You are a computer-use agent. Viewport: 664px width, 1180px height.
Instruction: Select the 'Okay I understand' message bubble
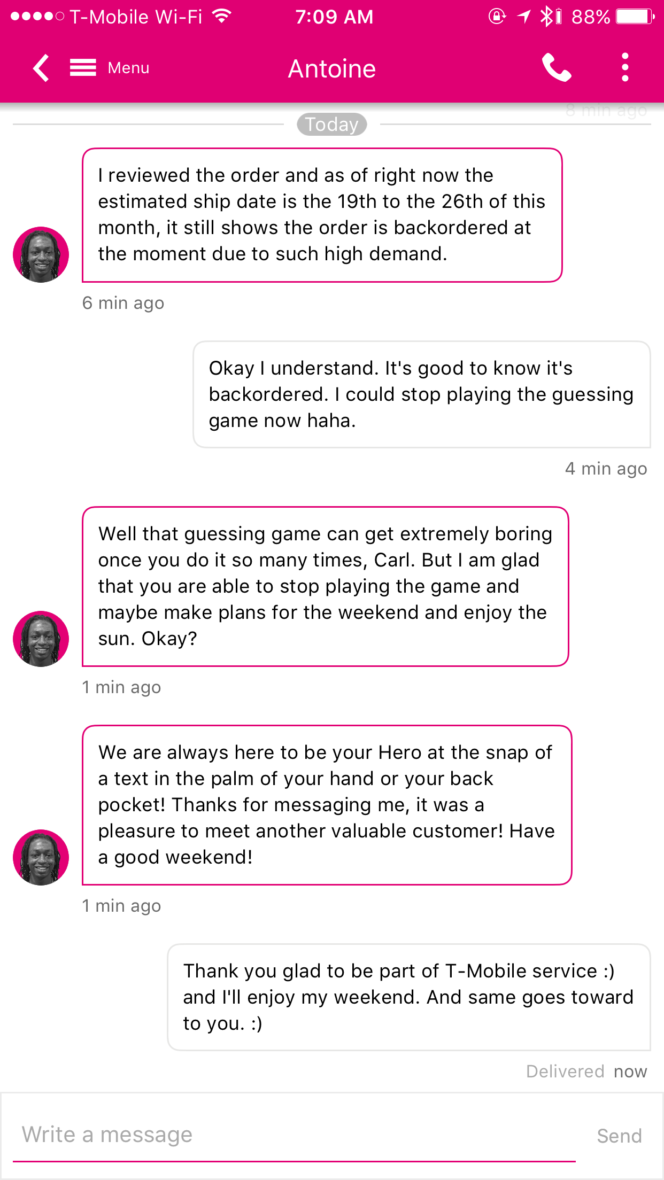[x=422, y=394]
